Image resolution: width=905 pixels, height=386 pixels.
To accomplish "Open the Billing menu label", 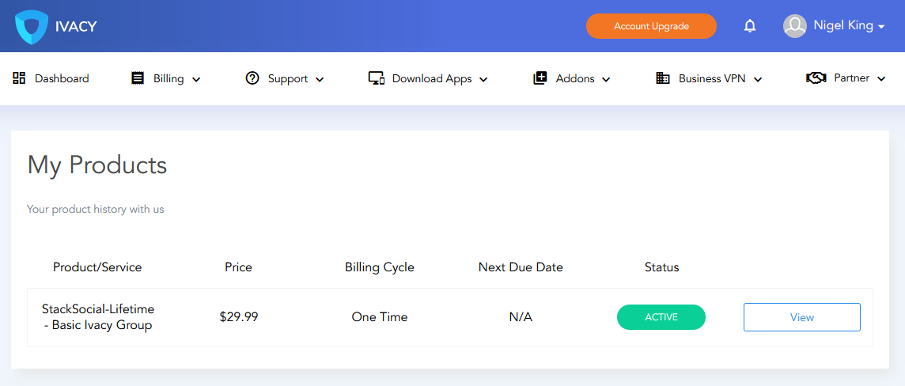I will 169,78.
